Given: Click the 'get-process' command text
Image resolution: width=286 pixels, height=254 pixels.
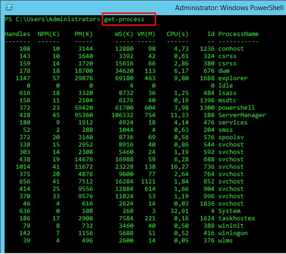Looking at the screenshot, I should 124,19.
